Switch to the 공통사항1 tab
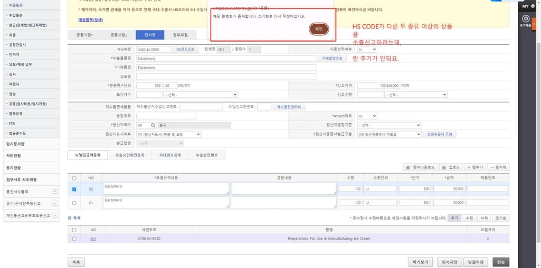541x268 pixels. tap(84, 35)
